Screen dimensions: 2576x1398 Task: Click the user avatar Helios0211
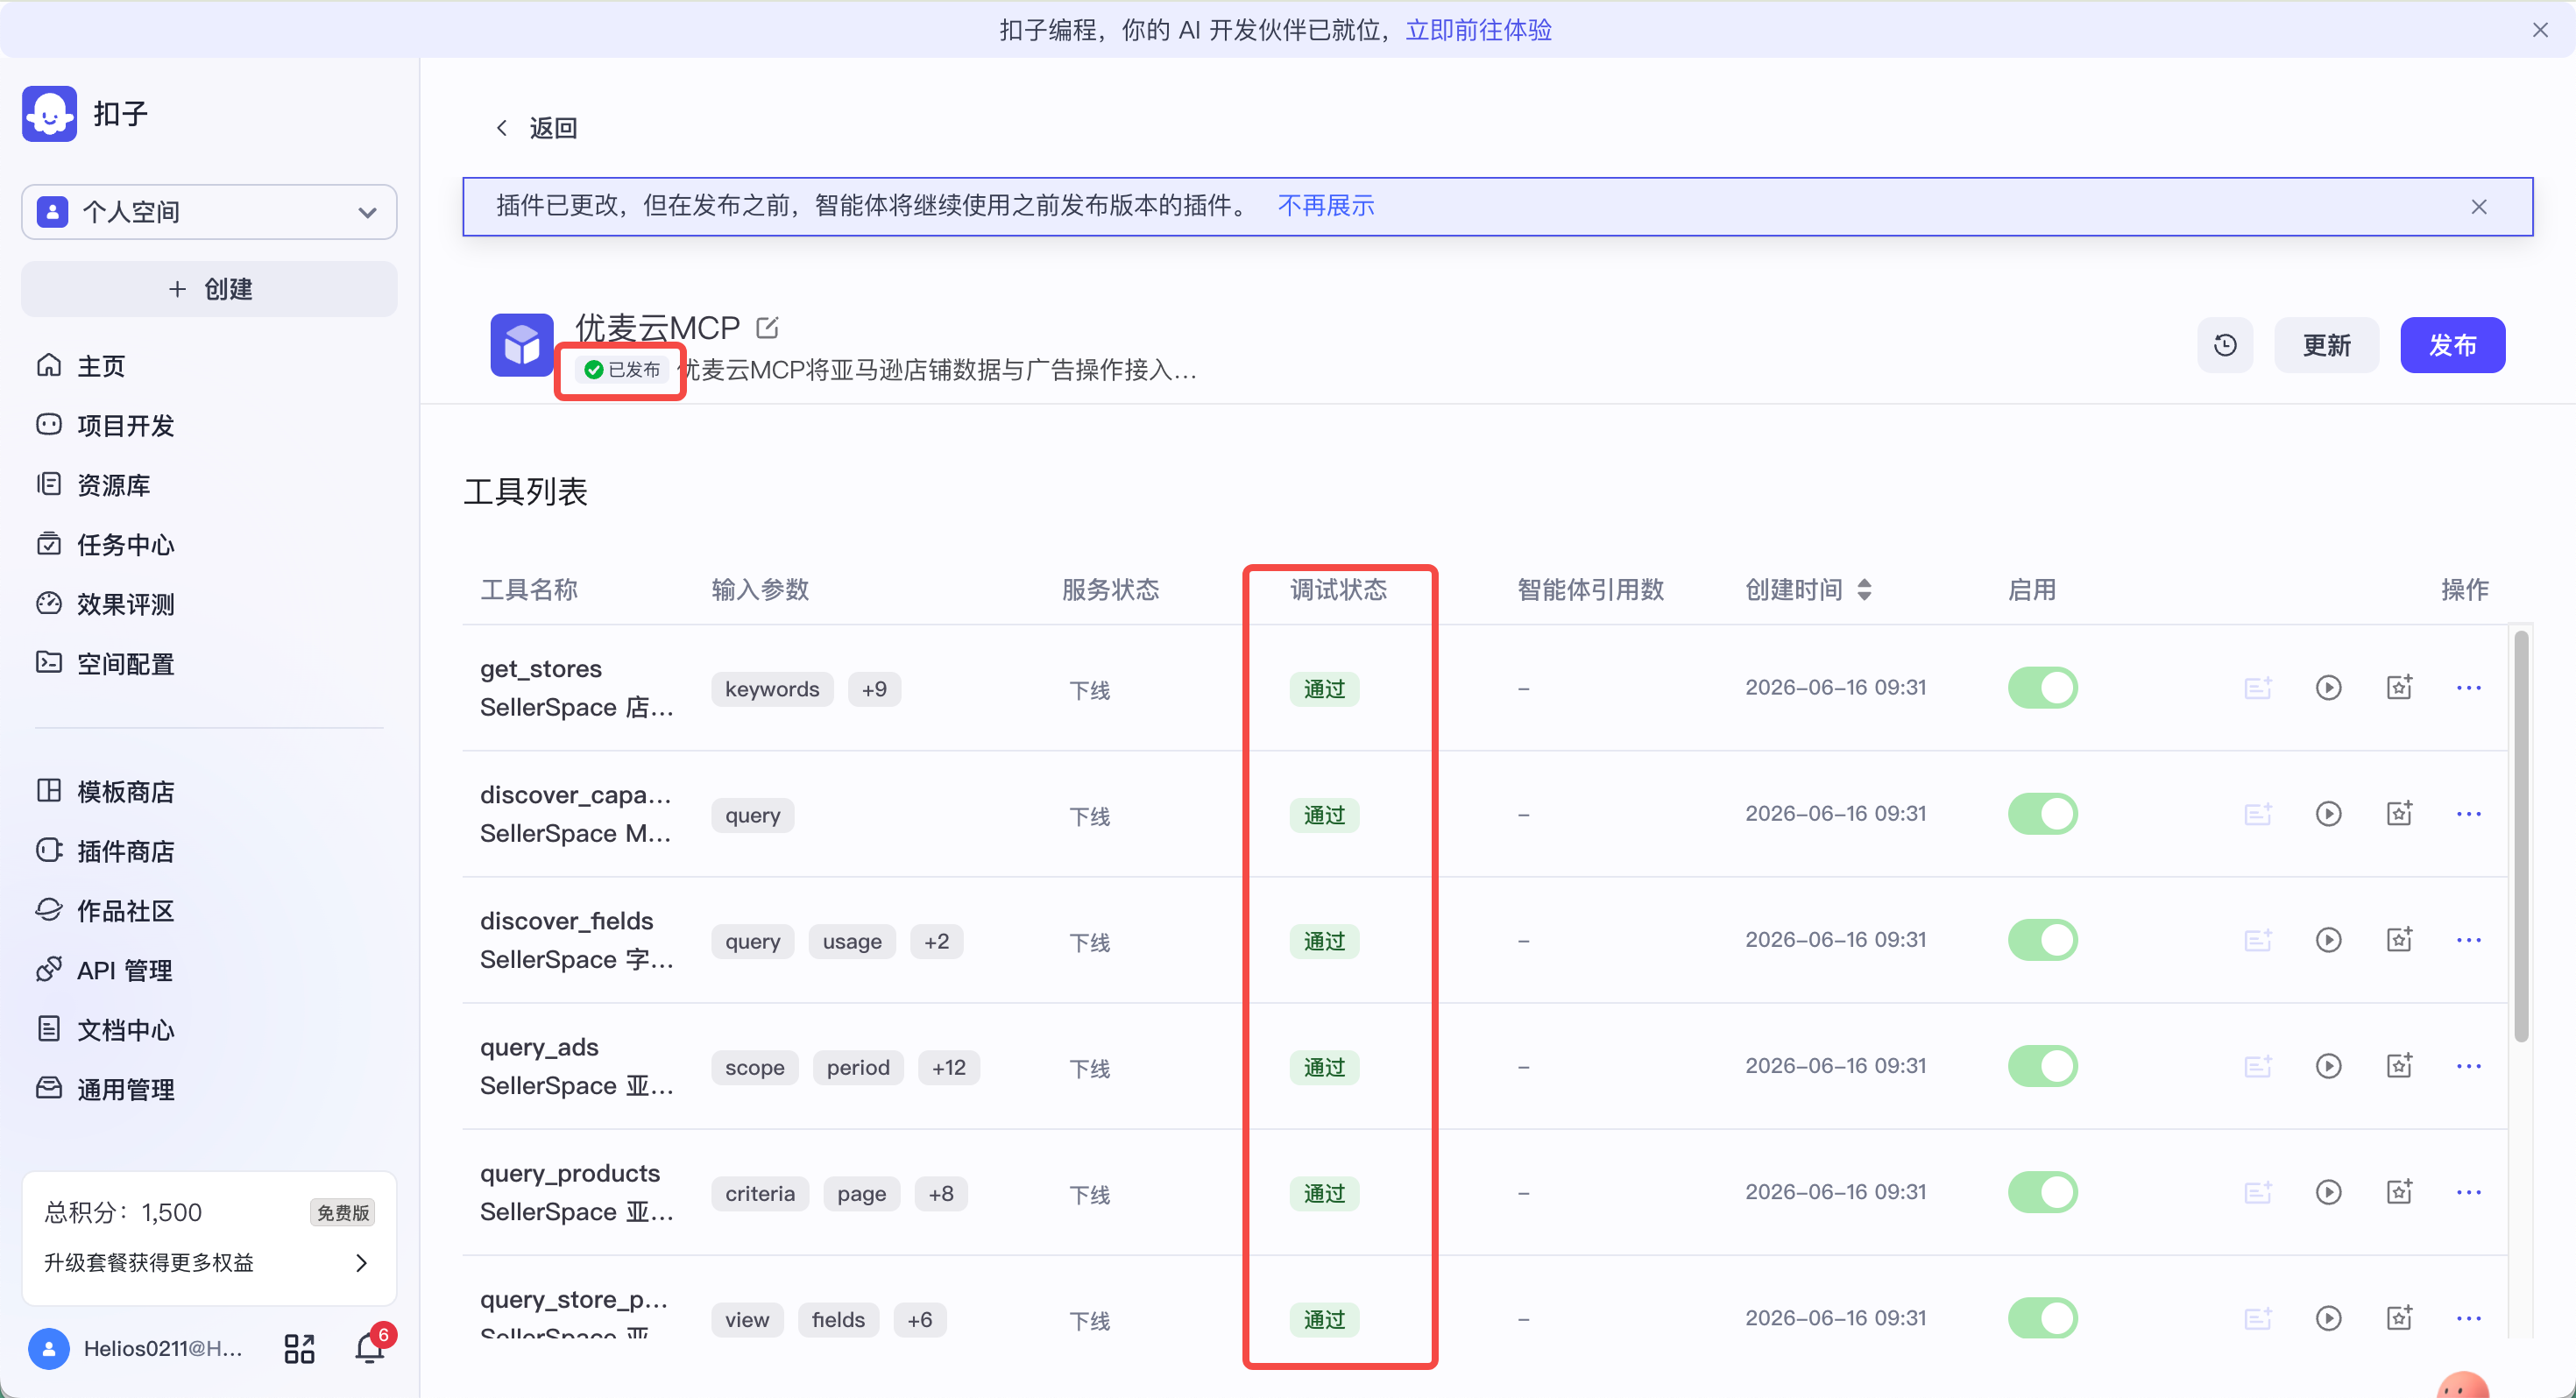coord(49,1348)
